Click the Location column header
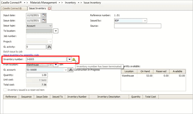This screenshot has height=114, width=193. tap(129, 71)
